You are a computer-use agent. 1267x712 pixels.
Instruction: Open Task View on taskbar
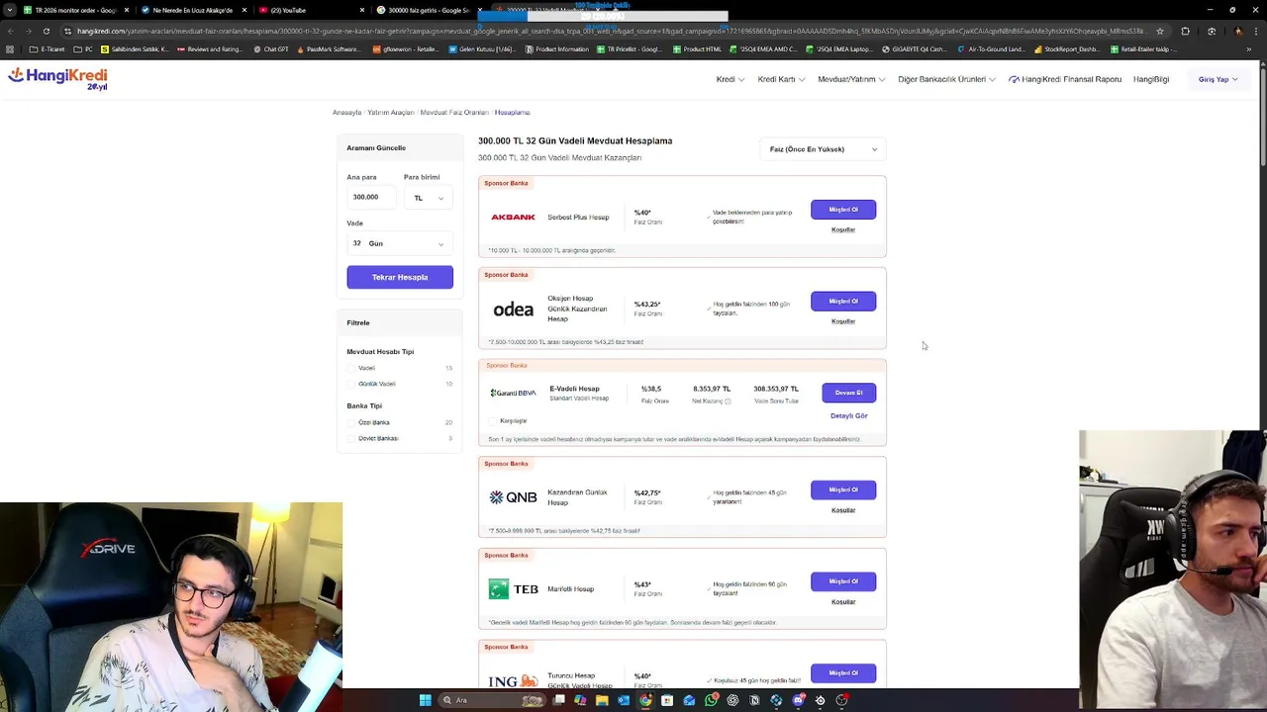[x=559, y=700]
